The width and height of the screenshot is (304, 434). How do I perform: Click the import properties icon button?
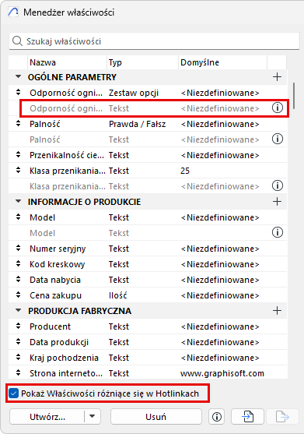pyautogui.click(x=247, y=417)
